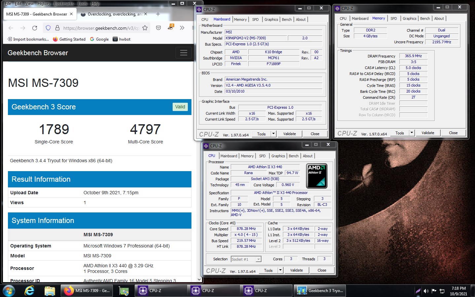Click the Geekbench Browser header link

pos(38,53)
